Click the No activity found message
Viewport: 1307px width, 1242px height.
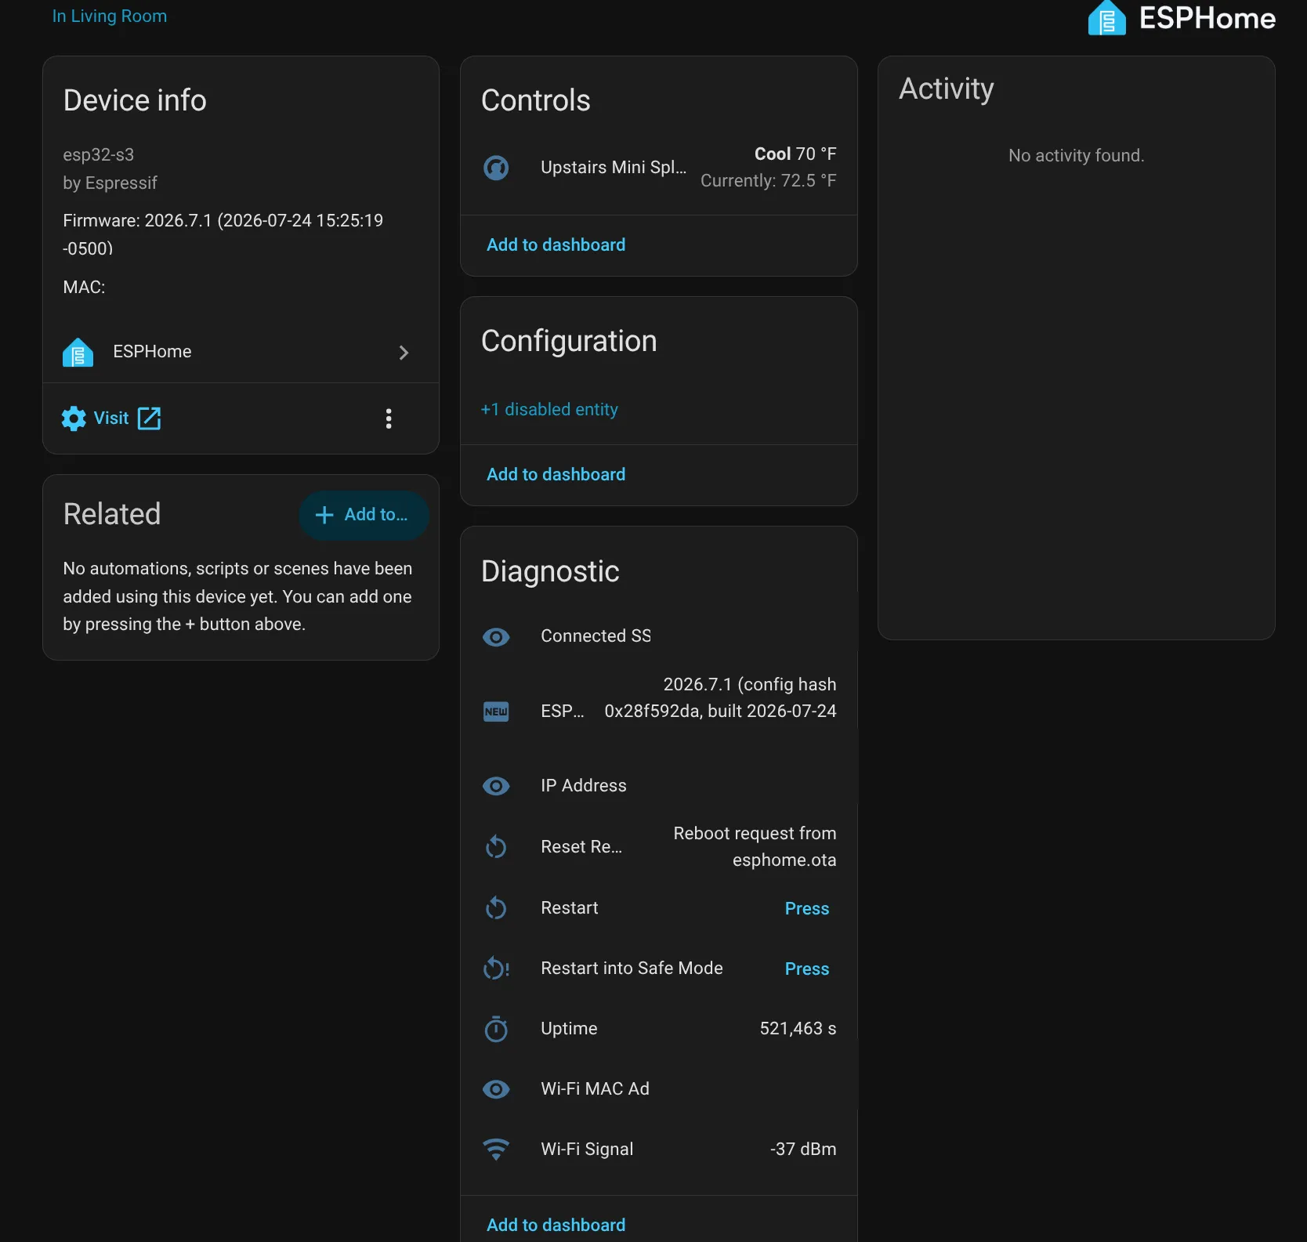tap(1077, 156)
